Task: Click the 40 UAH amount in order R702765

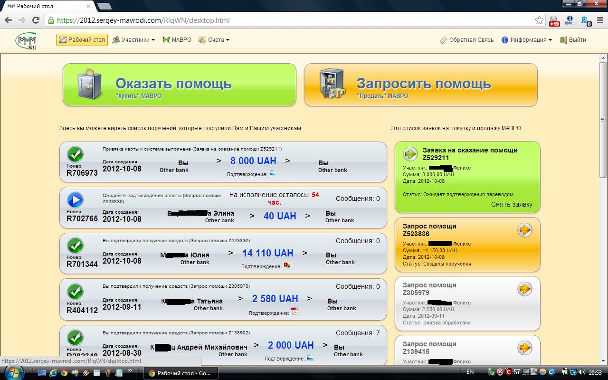Action: click(x=280, y=216)
